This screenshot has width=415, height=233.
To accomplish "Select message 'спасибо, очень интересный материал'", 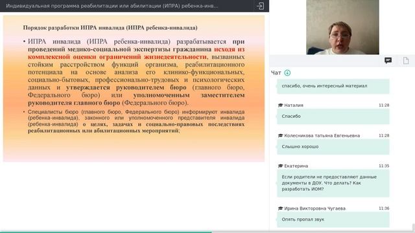I will [333, 86].
